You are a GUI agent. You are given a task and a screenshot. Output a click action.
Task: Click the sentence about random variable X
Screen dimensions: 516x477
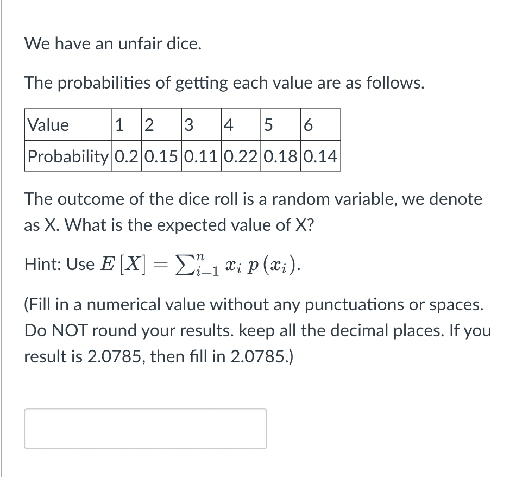(253, 212)
